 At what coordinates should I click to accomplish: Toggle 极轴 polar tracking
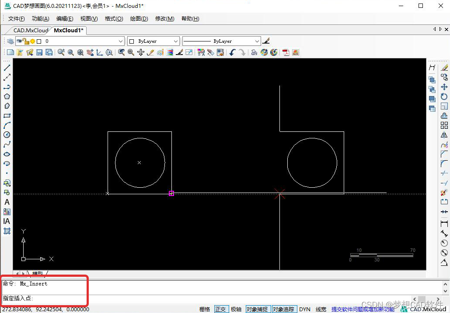click(x=236, y=309)
